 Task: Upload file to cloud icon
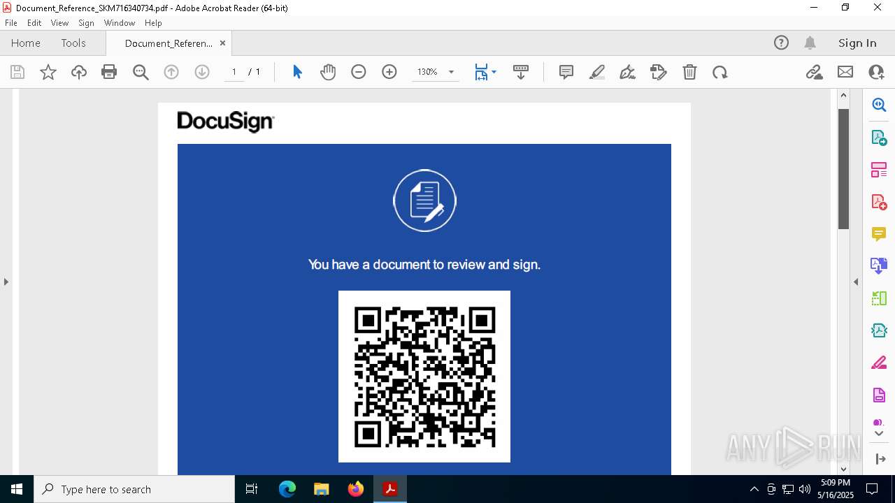tap(79, 72)
